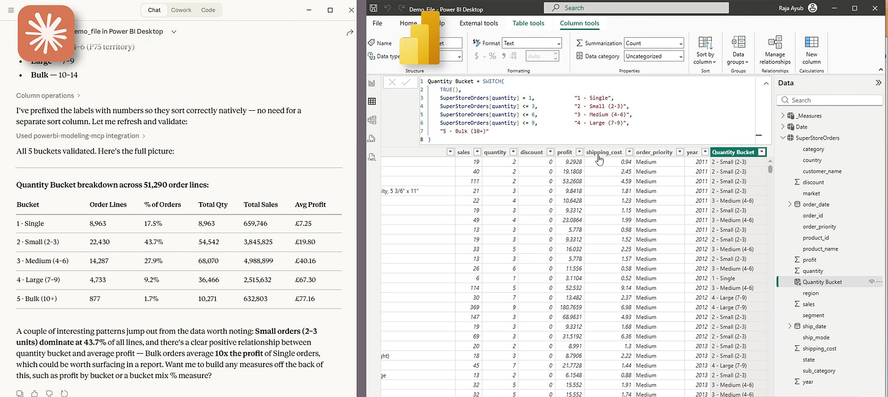This screenshot has width=888, height=397.
Task: Collapse the Data pane with double chevron
Action: pyautogui.click(x=878, y=83)
